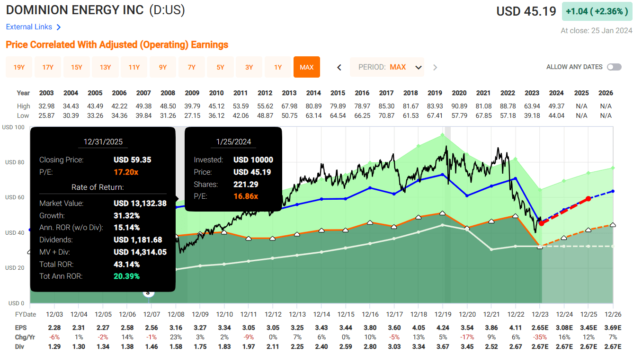This screenshot has width=642, height=354.
Task: Select the MAX timeframe tab
Action: click(x=306, y=67)
